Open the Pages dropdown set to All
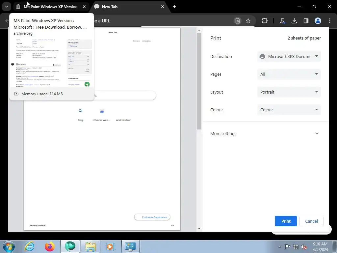The height and width of the screenshot is (253, 337). point(289,74)
